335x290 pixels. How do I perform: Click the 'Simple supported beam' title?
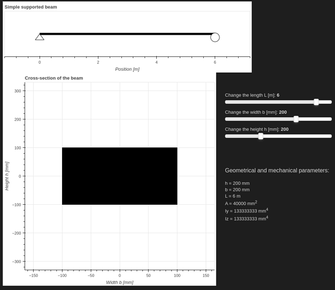pyautogui.click(x=31, y=7)
